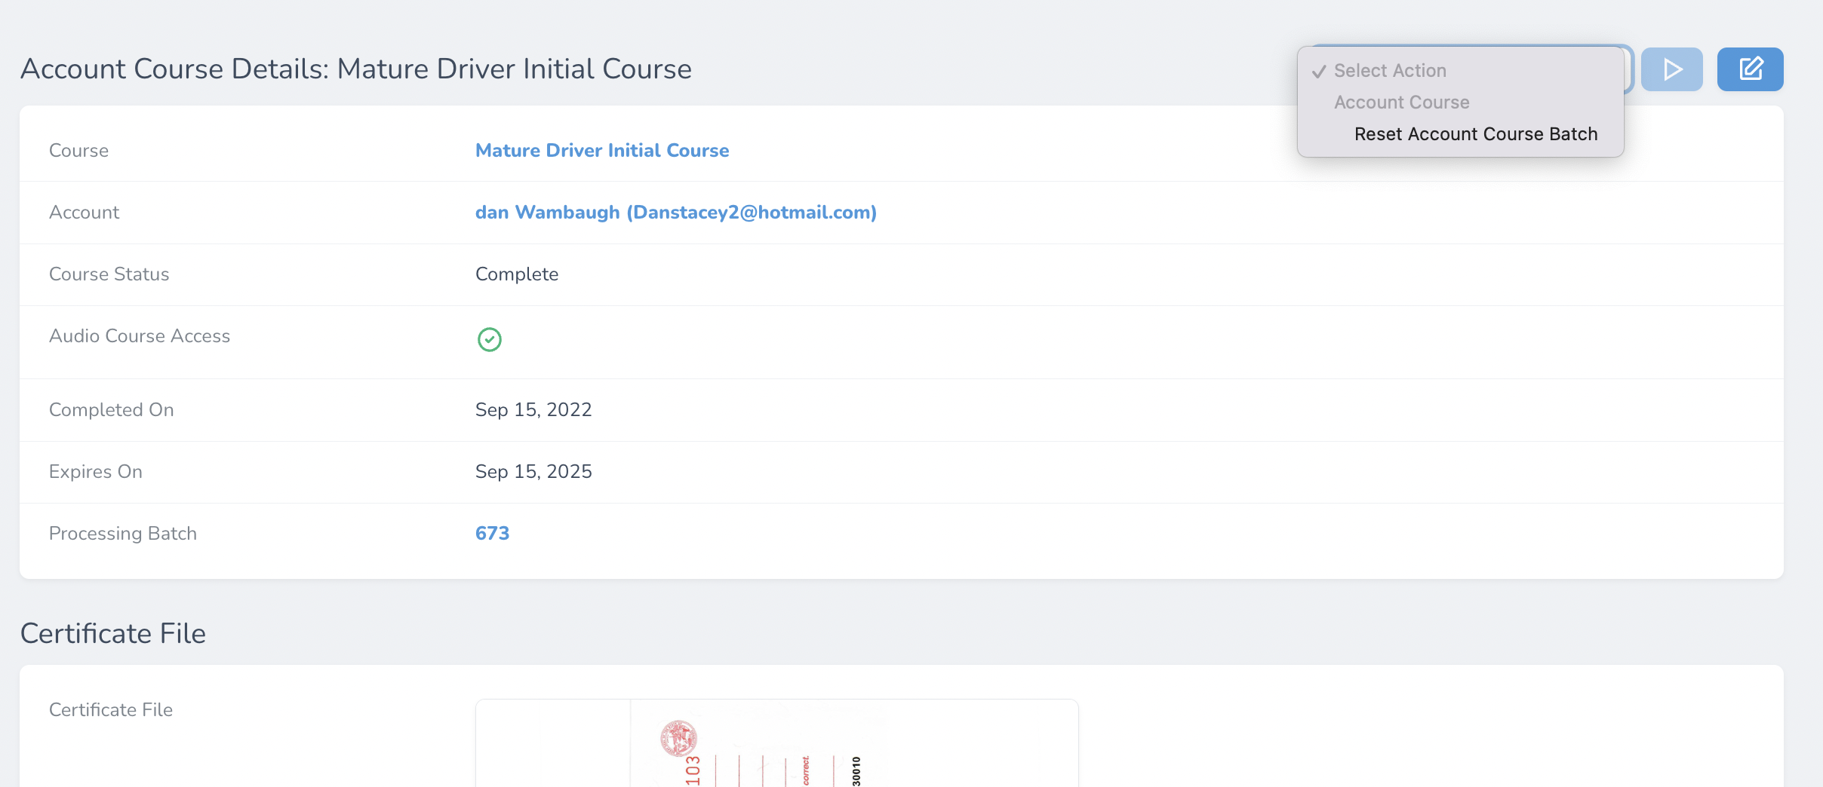
Task: Select Reset Account Course Batch option
Action: click(1475, 134)
